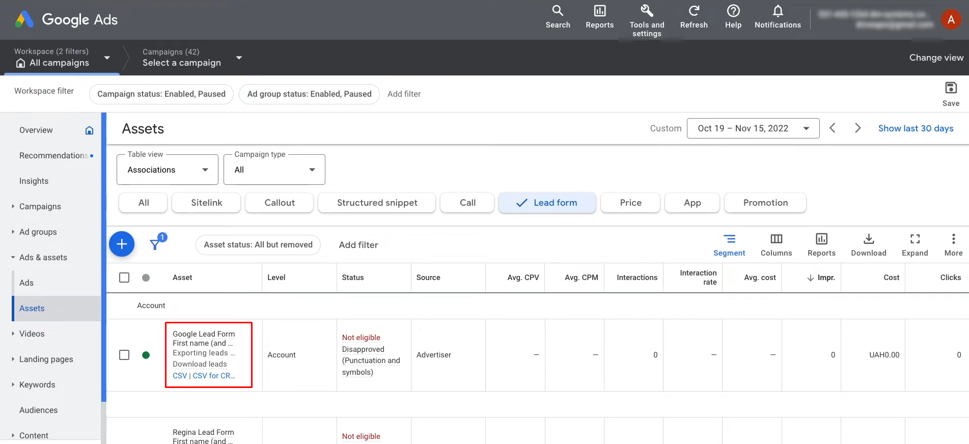Select the Call tab
The height and width of the screenshot is (444, 969).
click(x=467, y=203)
